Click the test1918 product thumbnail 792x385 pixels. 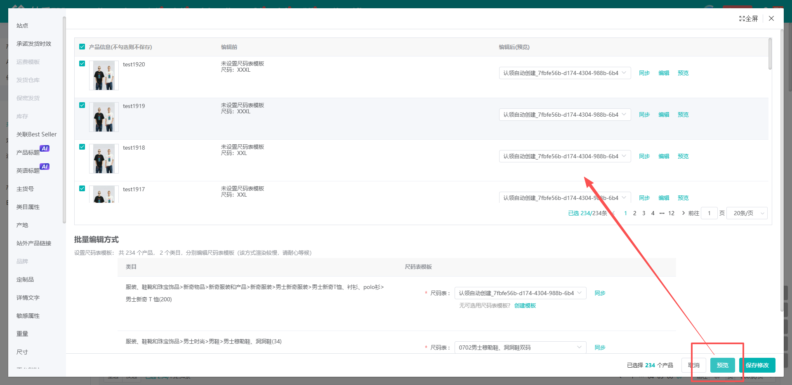(x=104, y=159)
